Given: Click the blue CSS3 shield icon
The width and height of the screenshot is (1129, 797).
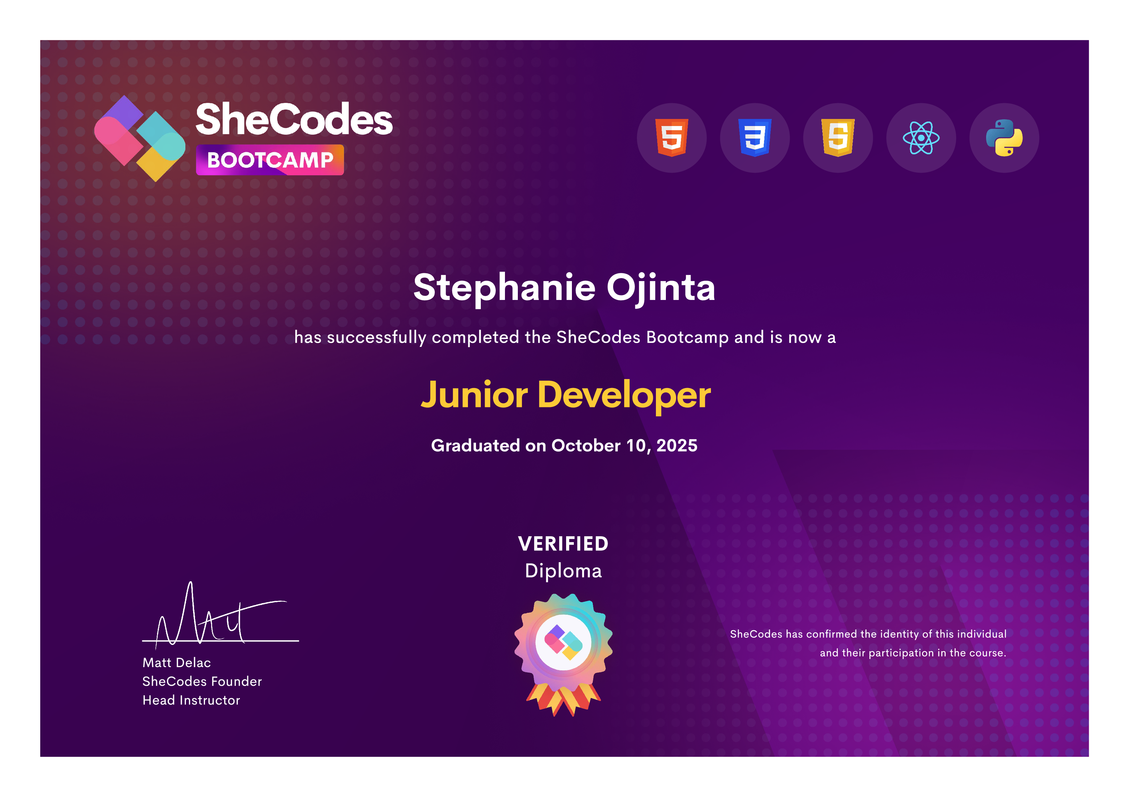Looking at the screenshot, I should click(x=755, y=138).
